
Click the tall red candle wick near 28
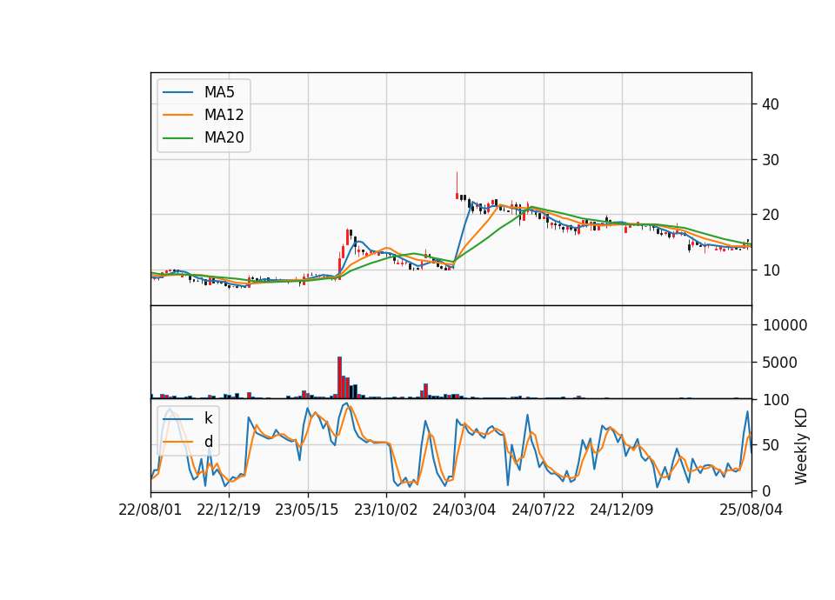pyautogui.click(x=457, y=183)
